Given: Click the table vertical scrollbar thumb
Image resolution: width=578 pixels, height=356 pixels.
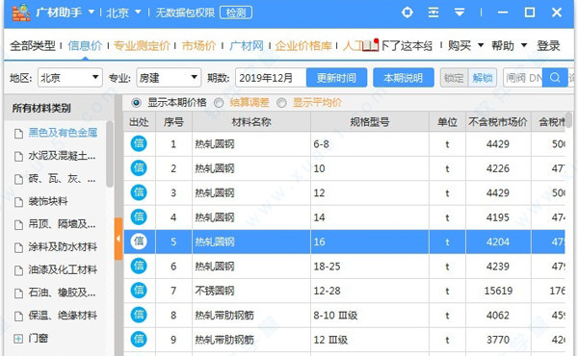Looking at the screenshot, I should (568, 120).
